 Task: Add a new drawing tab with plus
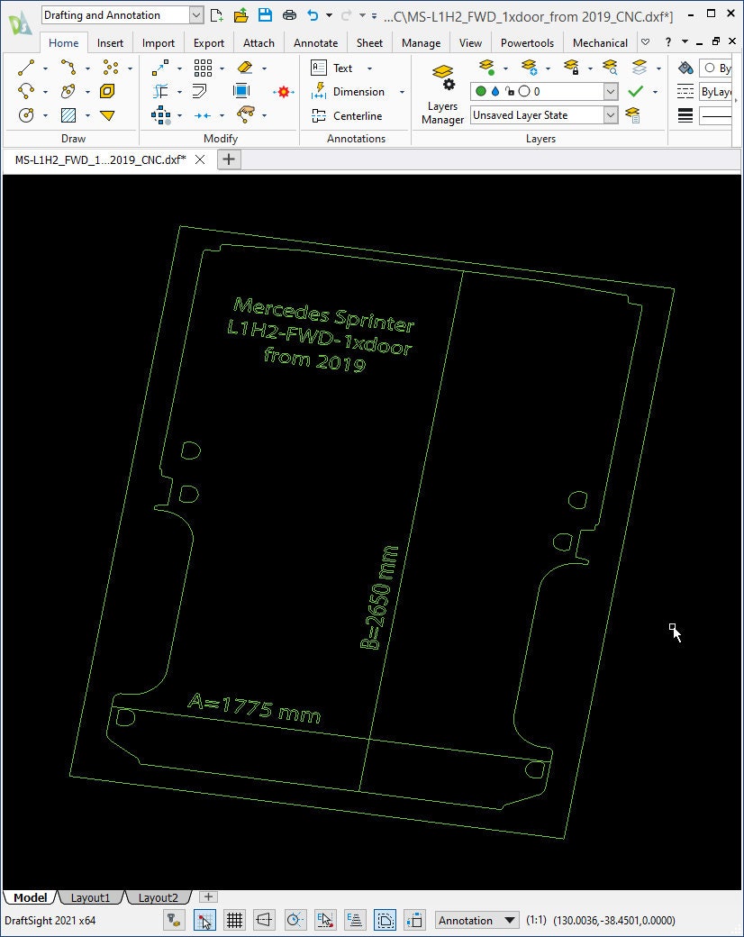[229, 159]
